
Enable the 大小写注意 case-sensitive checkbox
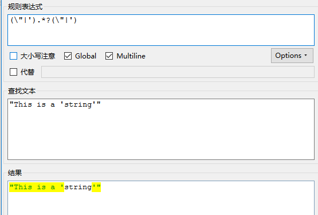tap(13, 56)
